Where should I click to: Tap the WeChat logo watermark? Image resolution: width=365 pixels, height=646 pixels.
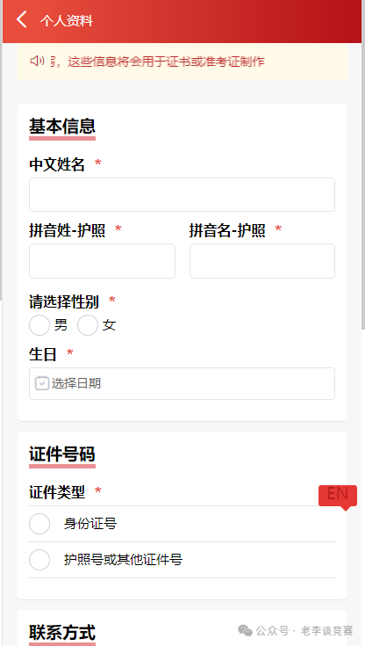tap(246, 630)
